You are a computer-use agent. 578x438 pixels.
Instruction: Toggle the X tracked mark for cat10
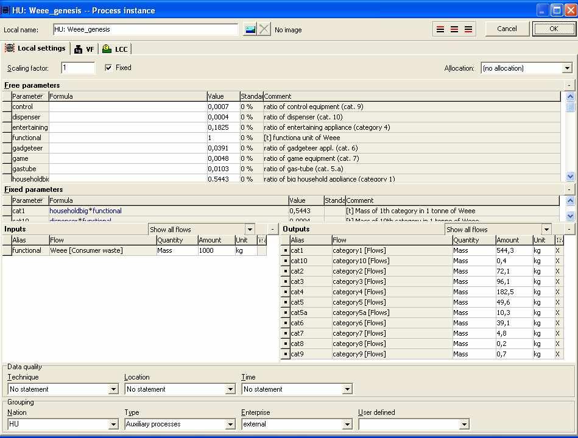(558, 261)
